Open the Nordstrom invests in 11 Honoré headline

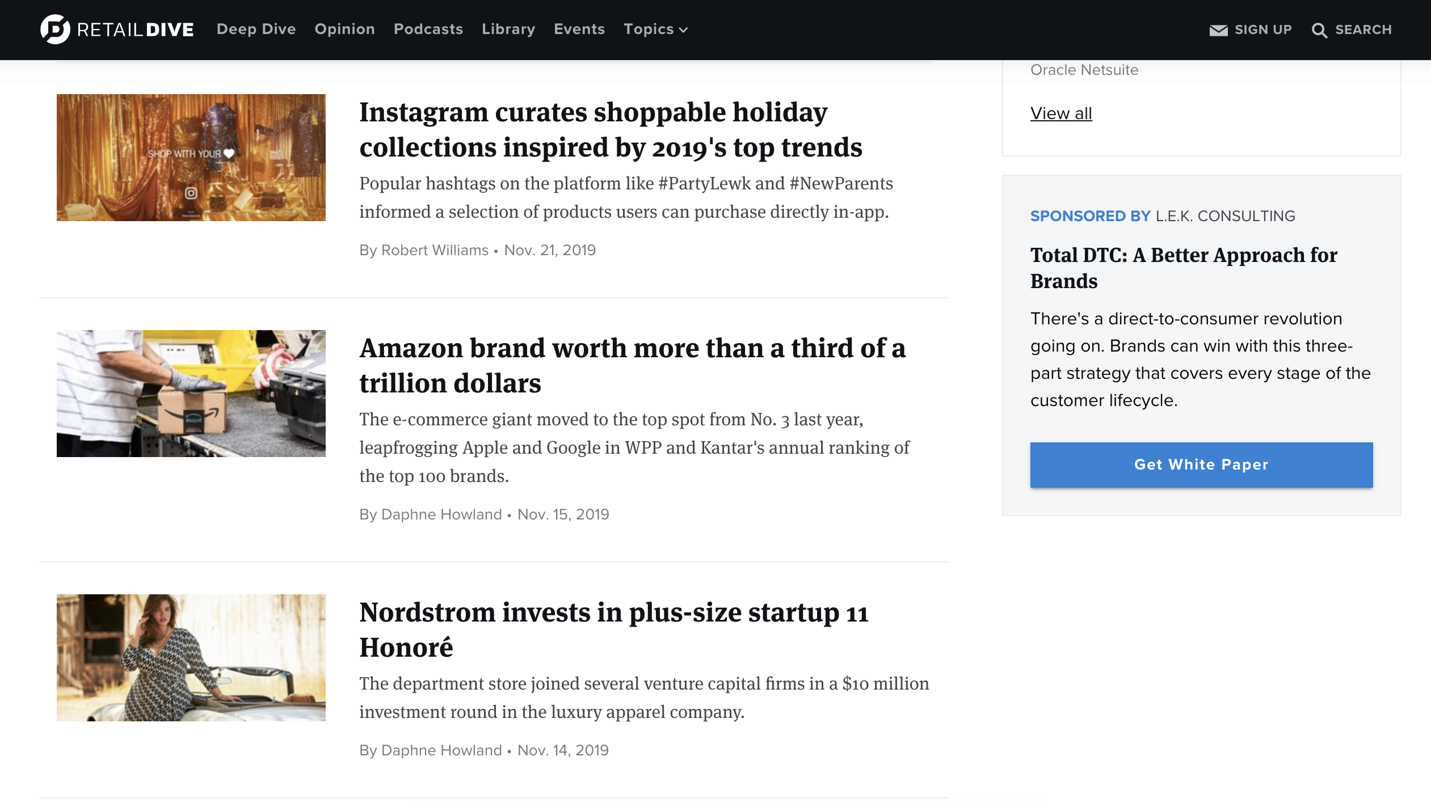point(614,630)
